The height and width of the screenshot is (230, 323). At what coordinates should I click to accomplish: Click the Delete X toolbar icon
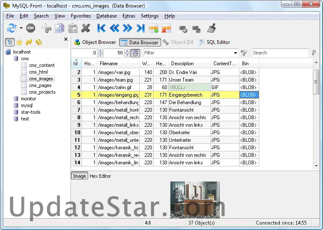click(x=86, y=28)
